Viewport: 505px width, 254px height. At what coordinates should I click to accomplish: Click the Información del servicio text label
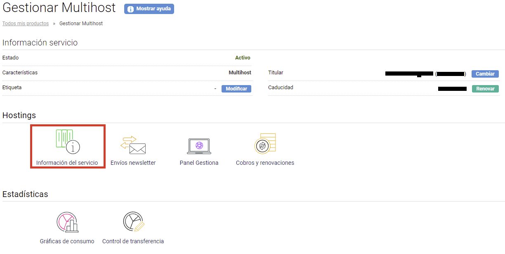pos(67,163)
